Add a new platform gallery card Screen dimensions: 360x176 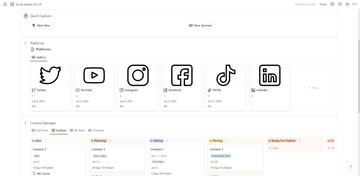pyautogui.click(x=313, y=88)
